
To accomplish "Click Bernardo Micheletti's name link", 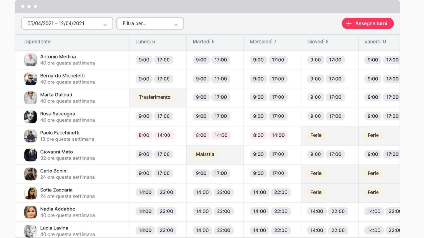I will pyautogui.click(x=62, y=76).
